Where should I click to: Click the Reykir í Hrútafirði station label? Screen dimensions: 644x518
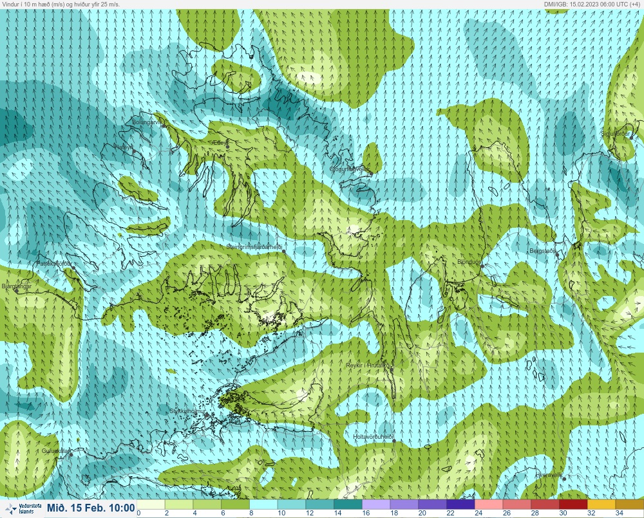(x=370, y=365)
